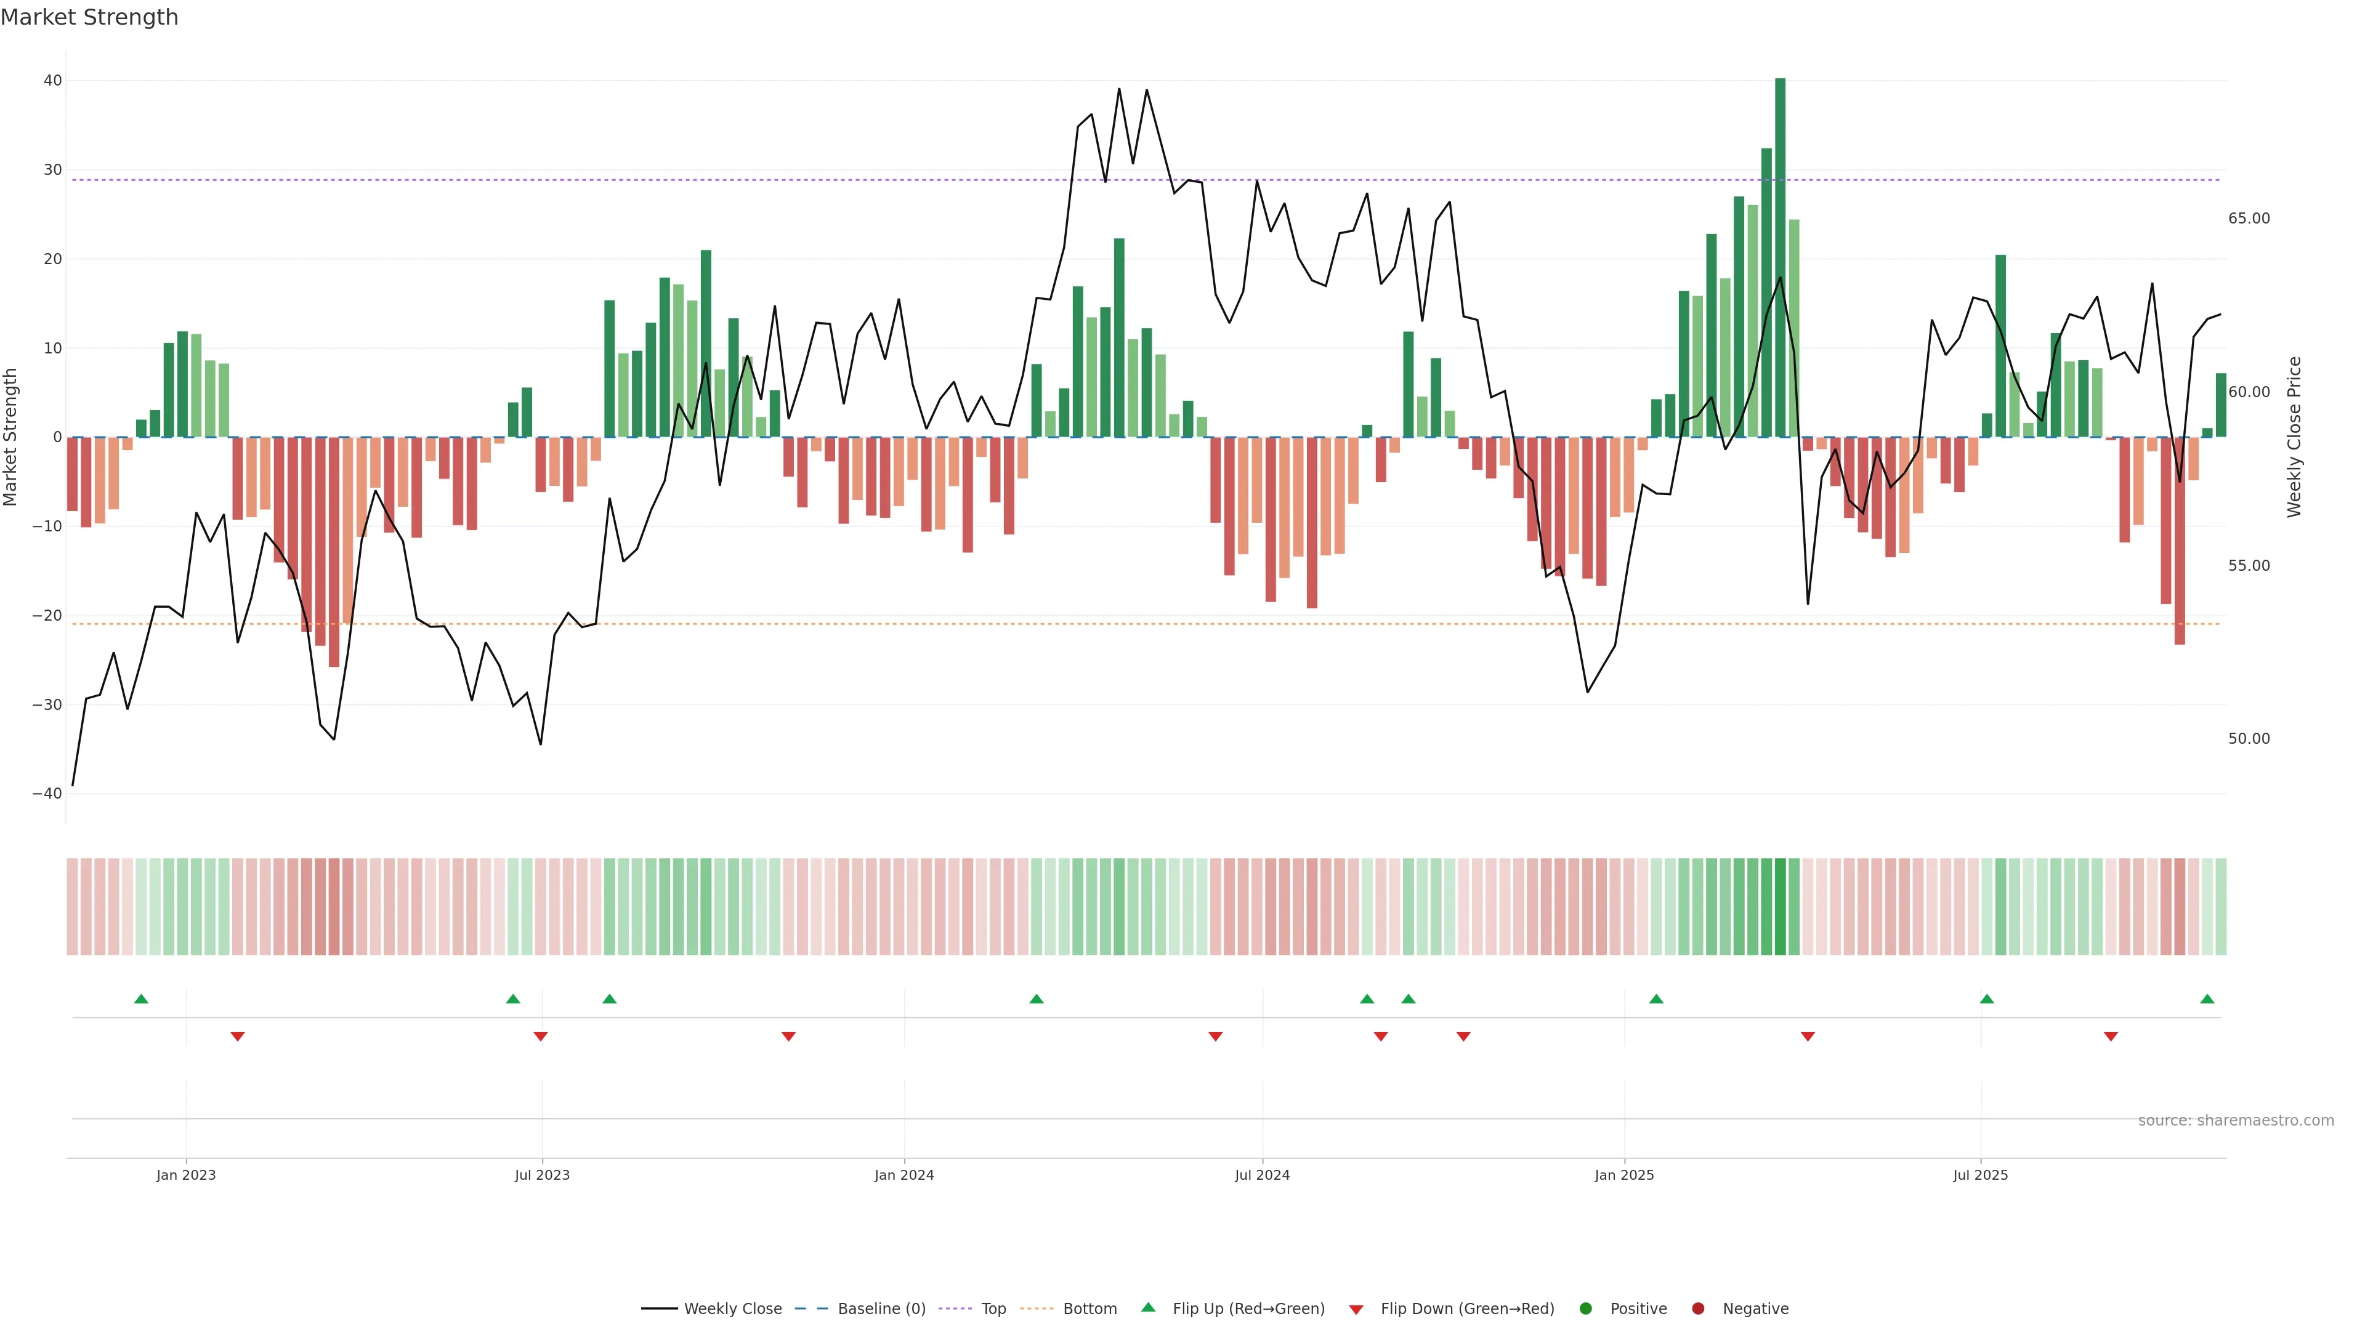
Task: Click the Market Strength chart title
Action: [89, 17]
